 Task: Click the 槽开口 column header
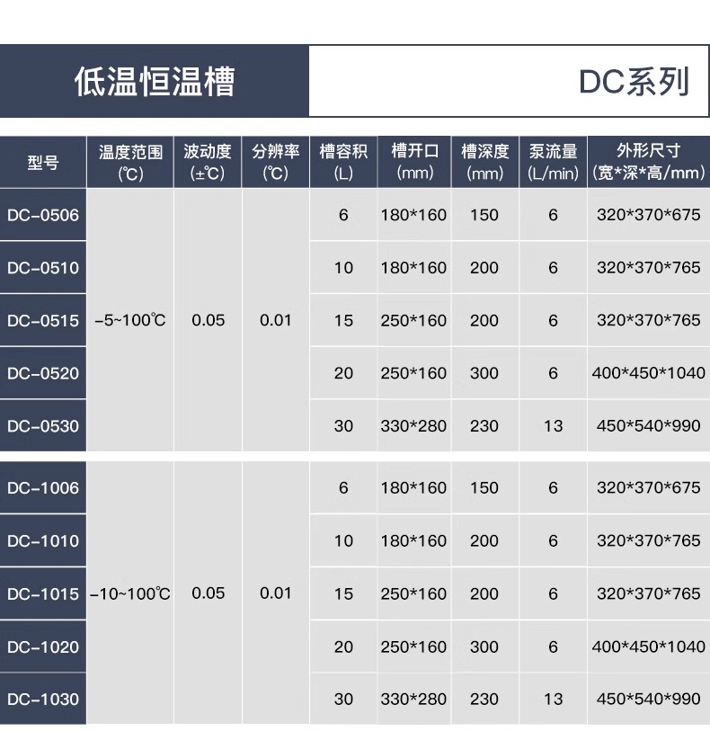pyautogui.click(x=413, y=162)
